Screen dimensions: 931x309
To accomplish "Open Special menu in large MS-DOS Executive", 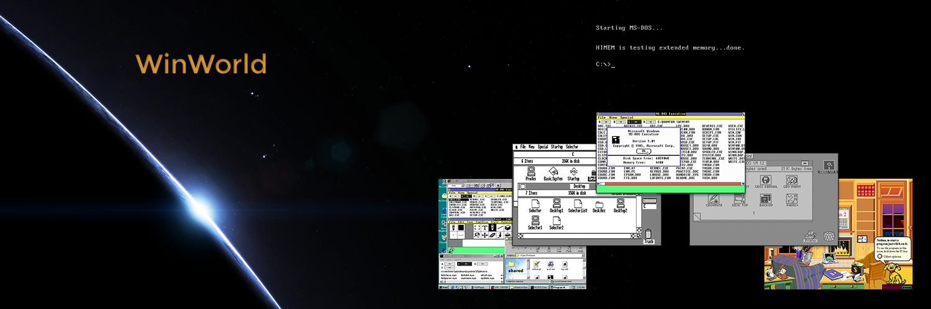I will (x=627, y=117).
